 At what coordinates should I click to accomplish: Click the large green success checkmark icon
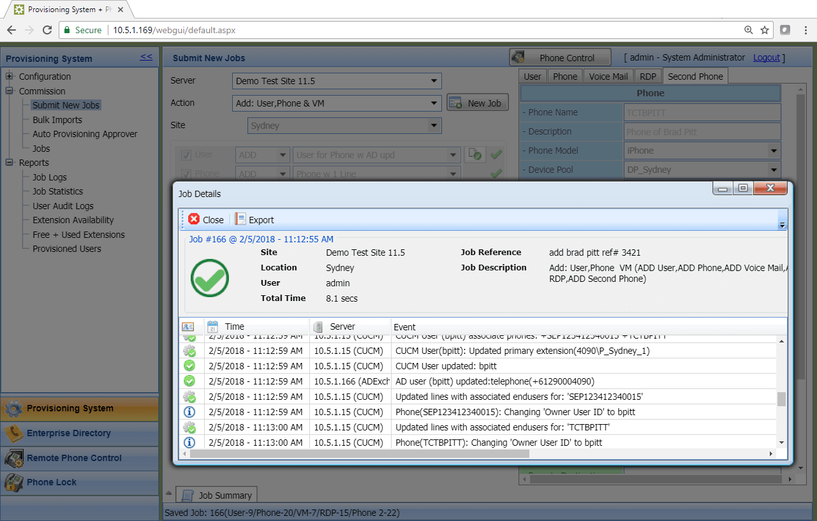point(210,278)
